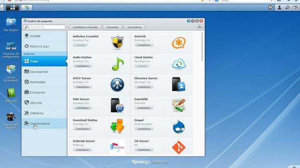Image resolution: width=300 pixels, height=168 pixels.
Task: Select the Mettre à jour category
Action: point(45,46)
